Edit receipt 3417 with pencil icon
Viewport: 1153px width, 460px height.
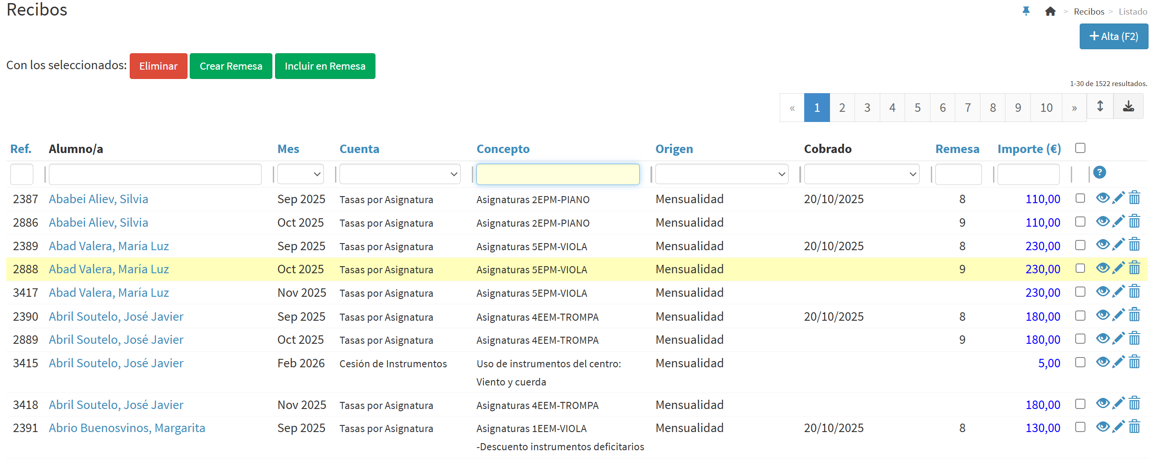click(x=1118, y=291)
